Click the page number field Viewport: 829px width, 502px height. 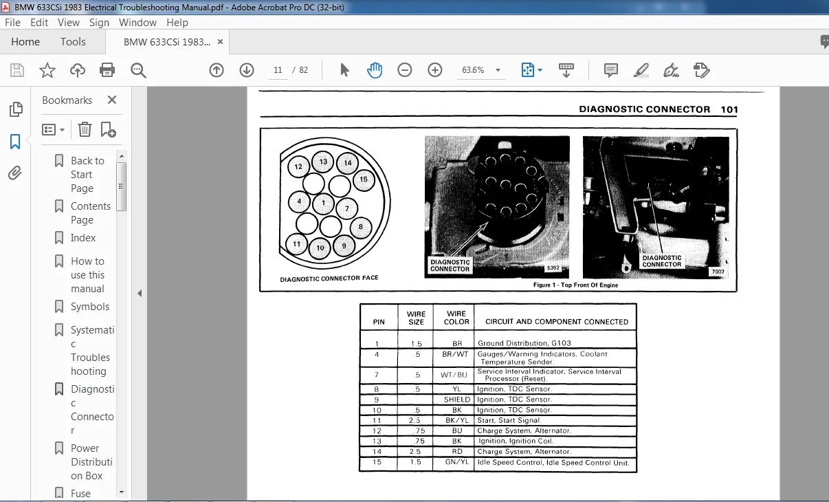tap(278, 70)
